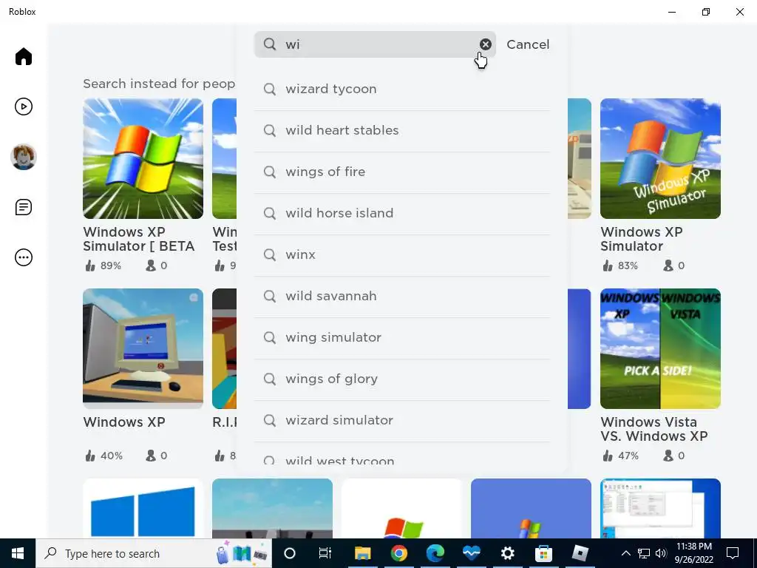Click the magnifier icon in the search field
The width and height of the screenshot is (757, 568).
click(270, 44)
